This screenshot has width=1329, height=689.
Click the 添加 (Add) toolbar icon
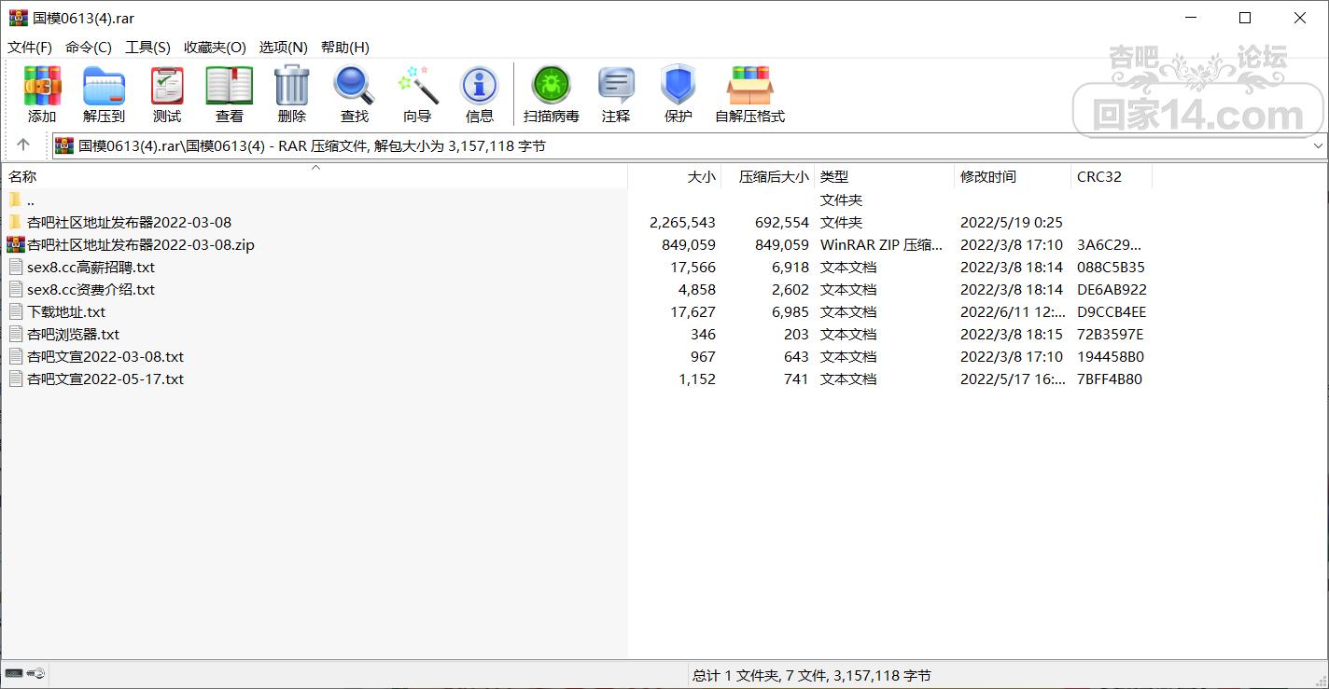[x=42, y=87]
